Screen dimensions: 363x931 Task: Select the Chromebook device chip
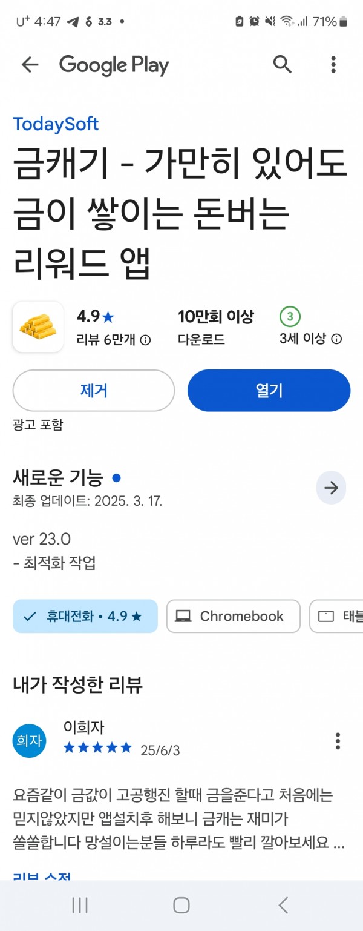coord(234,616)
